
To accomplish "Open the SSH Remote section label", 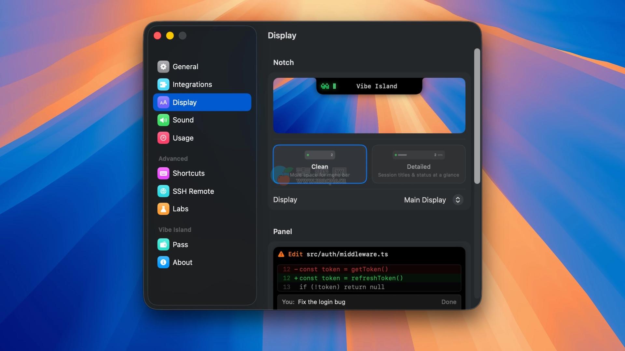I will [x=193, y=191].
